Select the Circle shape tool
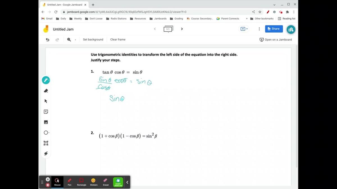Image resolution: width=337 pixels, height=189 pixels. click(46, 133)
